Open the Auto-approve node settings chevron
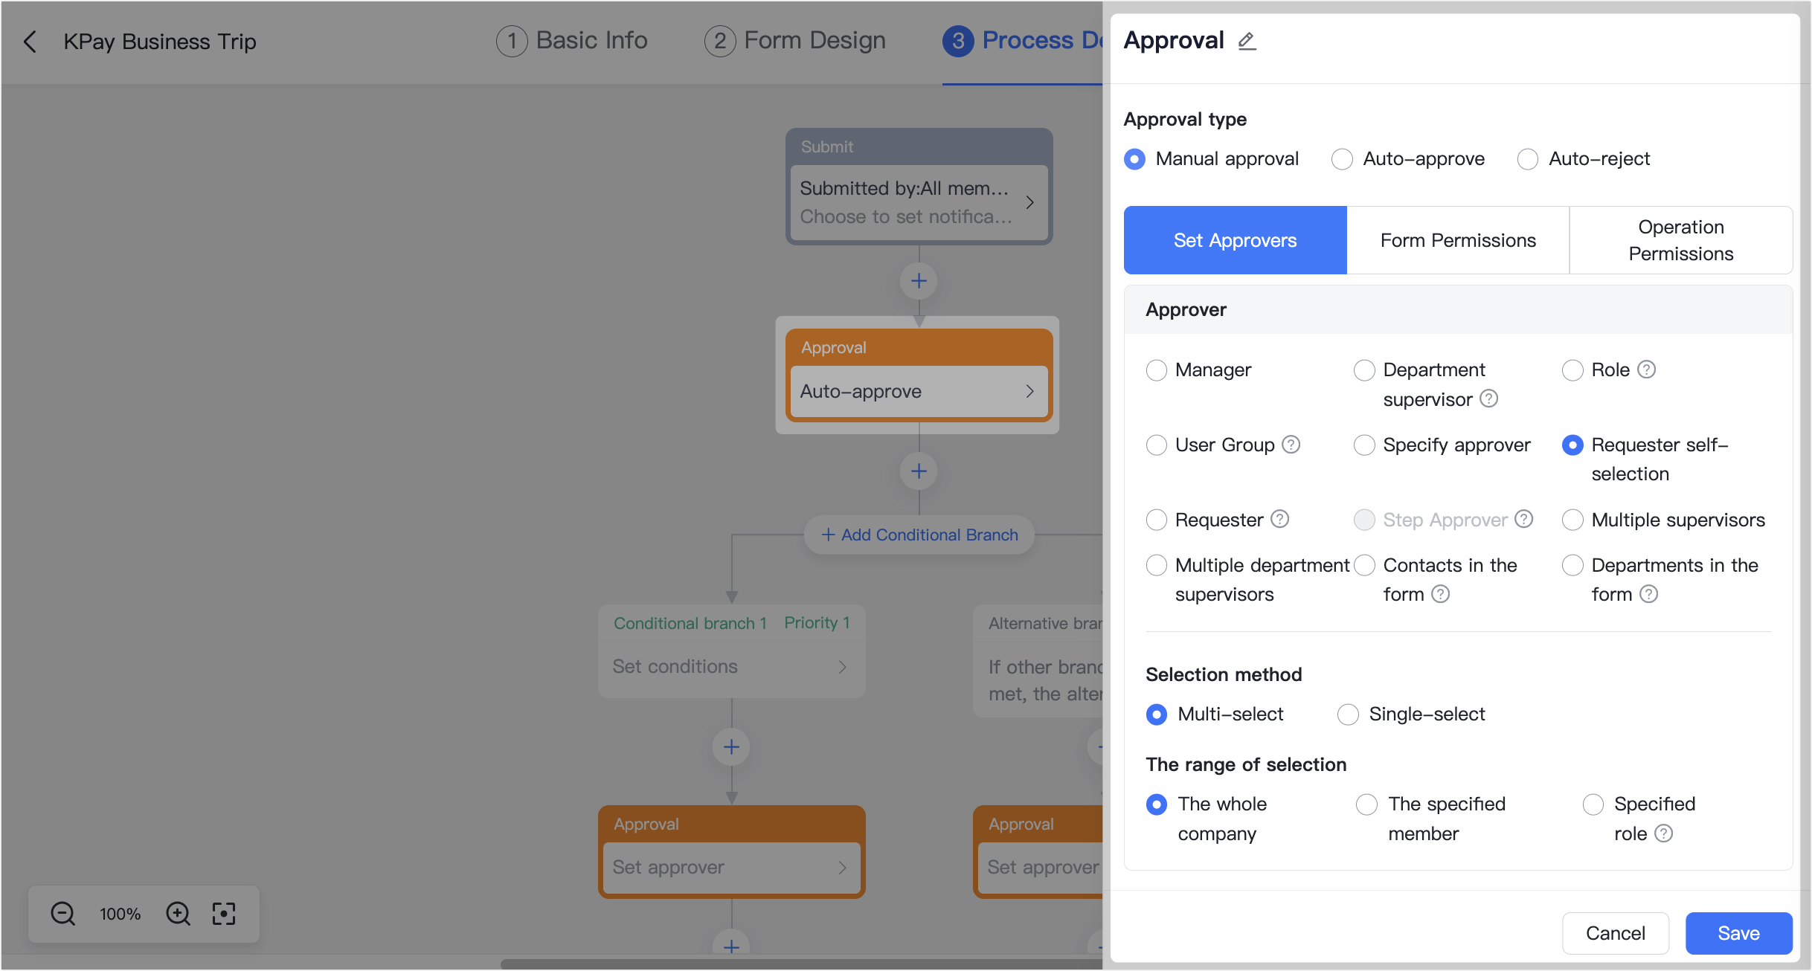This screenshot has width=1812, height=971. pyautogui.click(x=1029, y=391)
